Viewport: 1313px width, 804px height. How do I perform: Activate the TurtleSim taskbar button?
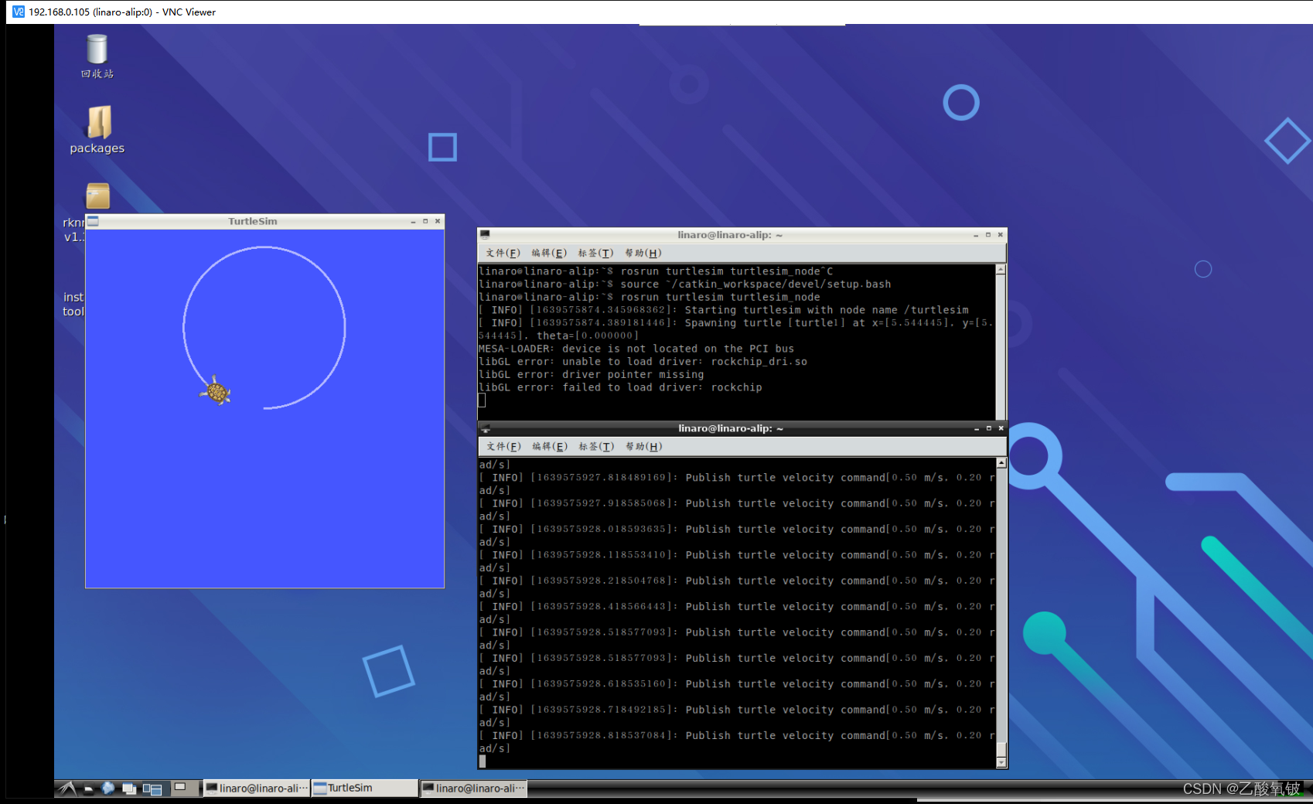[x=364, y=788]
